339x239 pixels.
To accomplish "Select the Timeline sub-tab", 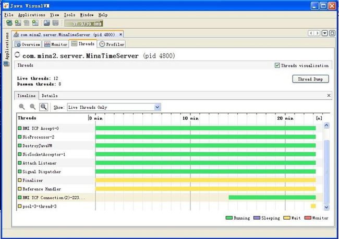I will 27,96.
